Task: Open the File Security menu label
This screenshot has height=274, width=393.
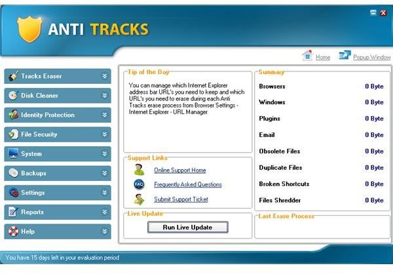Action: tap(39, 134)
